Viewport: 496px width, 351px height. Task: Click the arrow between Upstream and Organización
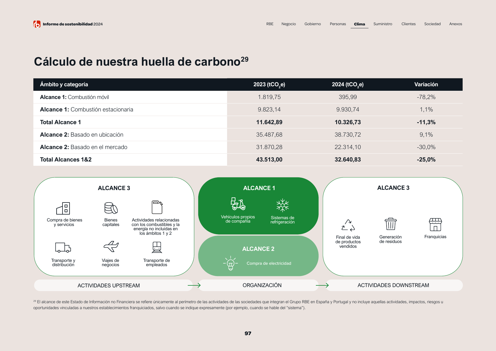pyautogui.click(x=194, y=285)
